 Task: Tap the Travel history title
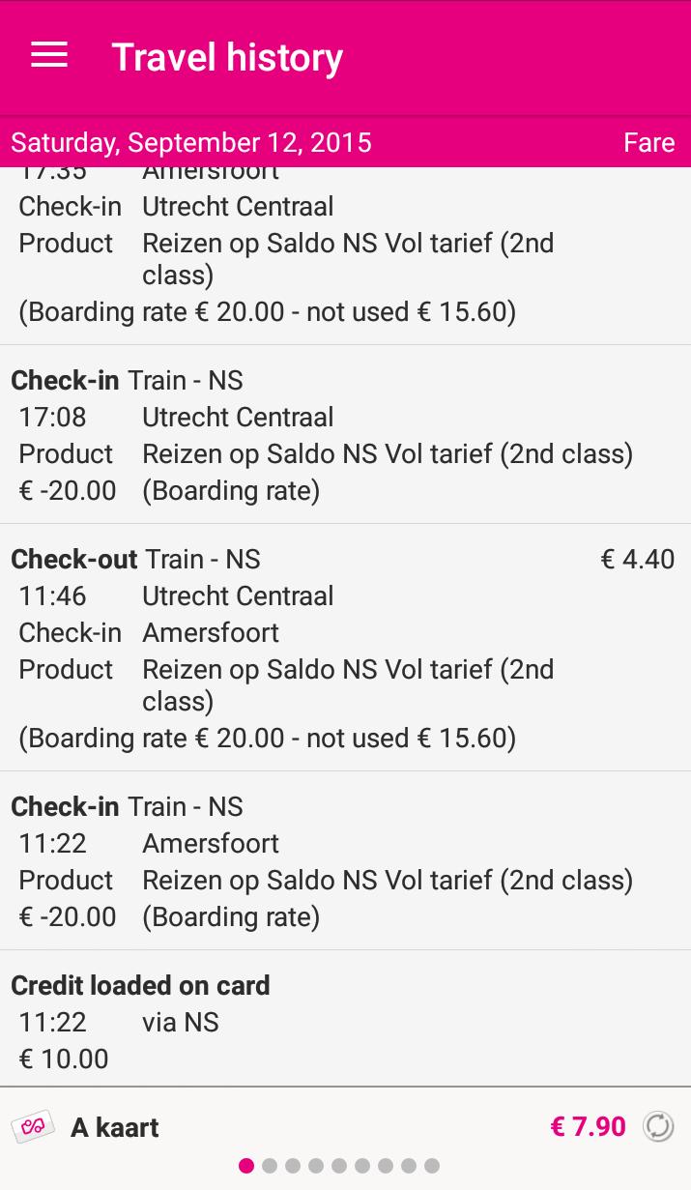pos(227,58)
